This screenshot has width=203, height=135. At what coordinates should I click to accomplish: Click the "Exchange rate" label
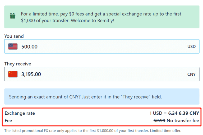(20, 113)
